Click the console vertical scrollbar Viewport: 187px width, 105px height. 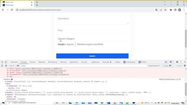[x=186, y=89]
